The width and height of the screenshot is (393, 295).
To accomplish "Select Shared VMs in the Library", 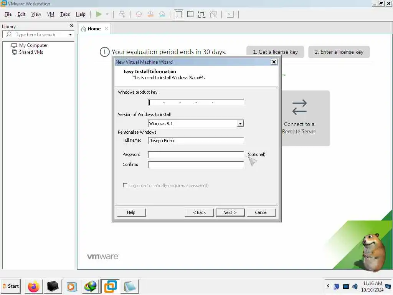I will point(31,52).
